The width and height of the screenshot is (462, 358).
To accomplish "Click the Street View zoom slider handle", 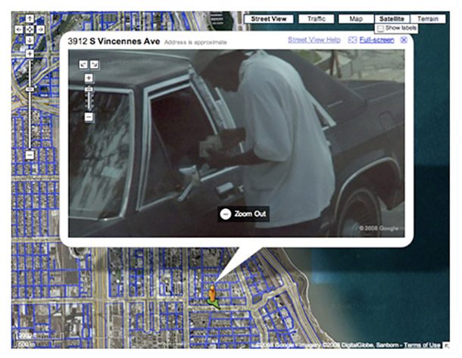I will [x=89, y=89].
